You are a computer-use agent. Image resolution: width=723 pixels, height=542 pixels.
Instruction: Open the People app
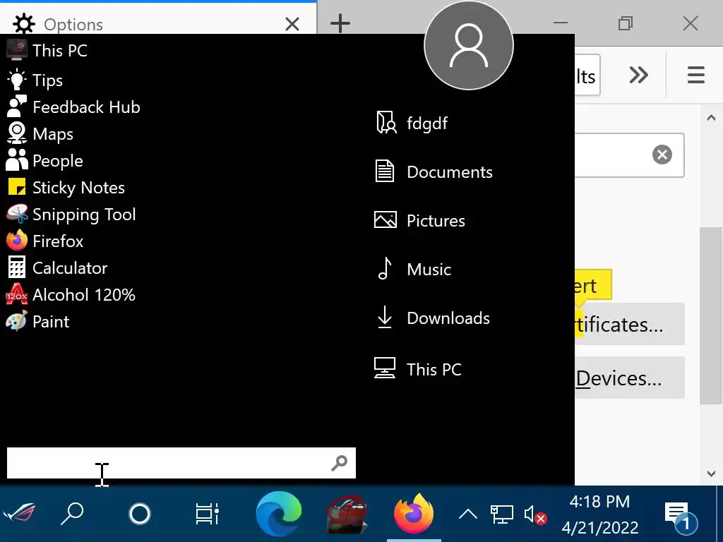coord(44,160)
